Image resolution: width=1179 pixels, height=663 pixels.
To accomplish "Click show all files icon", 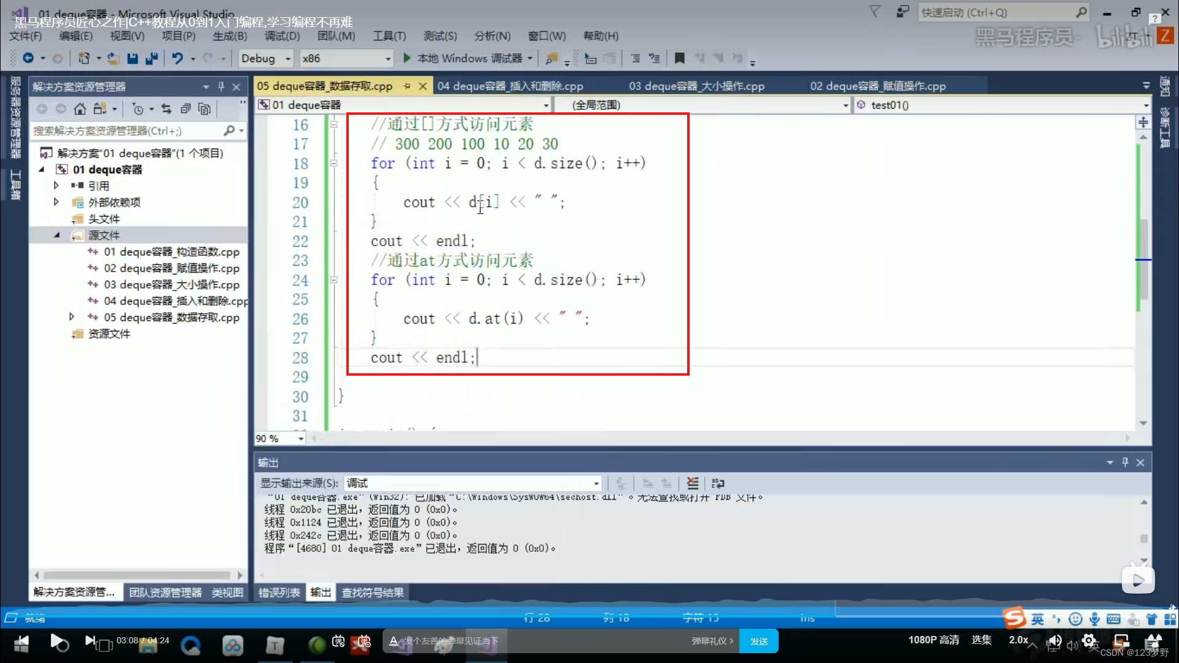I will tap(204, 109).
